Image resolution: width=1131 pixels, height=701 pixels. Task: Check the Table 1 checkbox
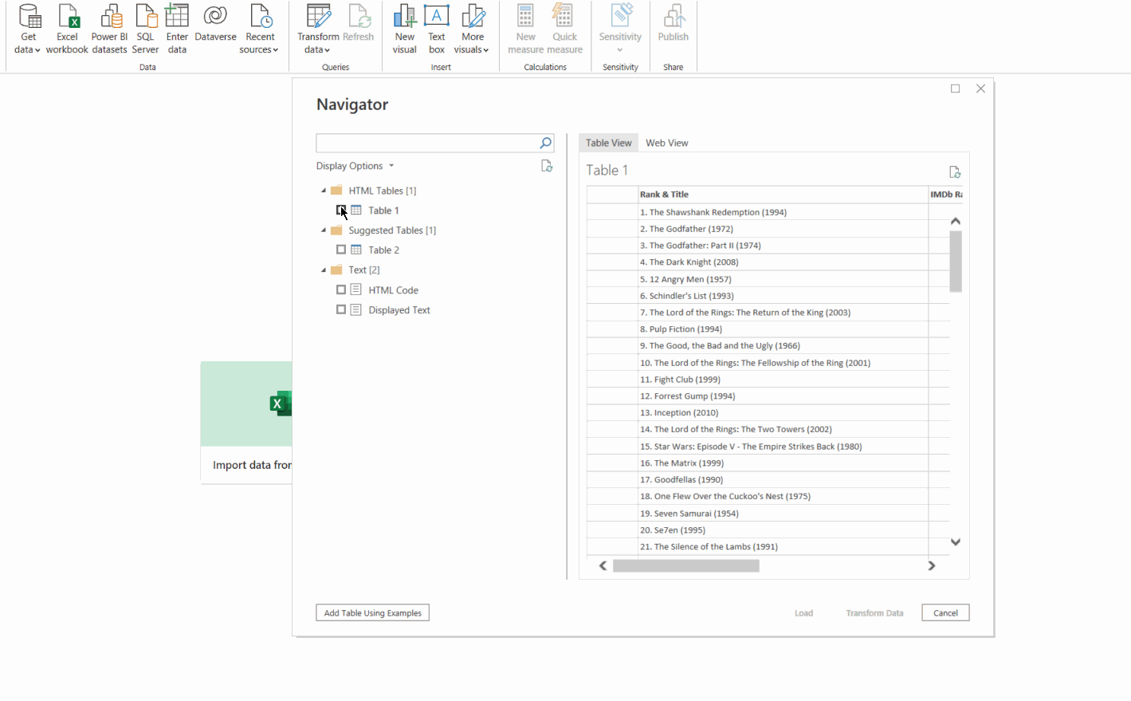pos(341,211)
